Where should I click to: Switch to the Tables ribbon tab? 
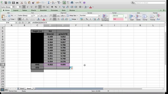click(24, 10)
